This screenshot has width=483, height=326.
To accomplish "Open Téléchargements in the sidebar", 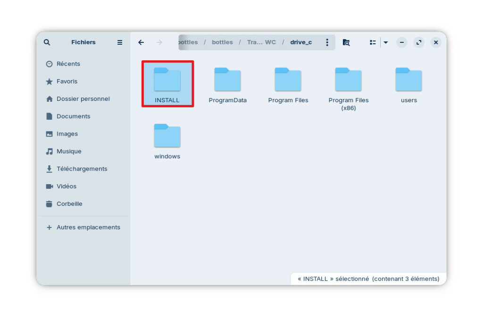I will (x=82, y=169).
